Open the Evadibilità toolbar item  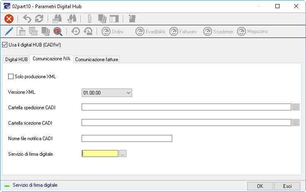(x=150, y=31)
